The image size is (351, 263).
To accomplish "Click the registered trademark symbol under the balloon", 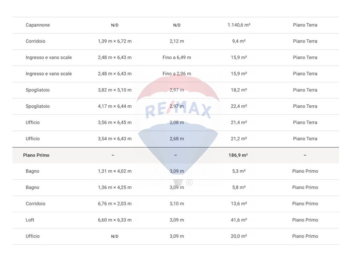I will pos(189,182).
